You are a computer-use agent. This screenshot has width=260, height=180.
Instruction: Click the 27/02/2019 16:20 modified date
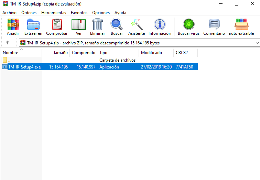[156, 67]
